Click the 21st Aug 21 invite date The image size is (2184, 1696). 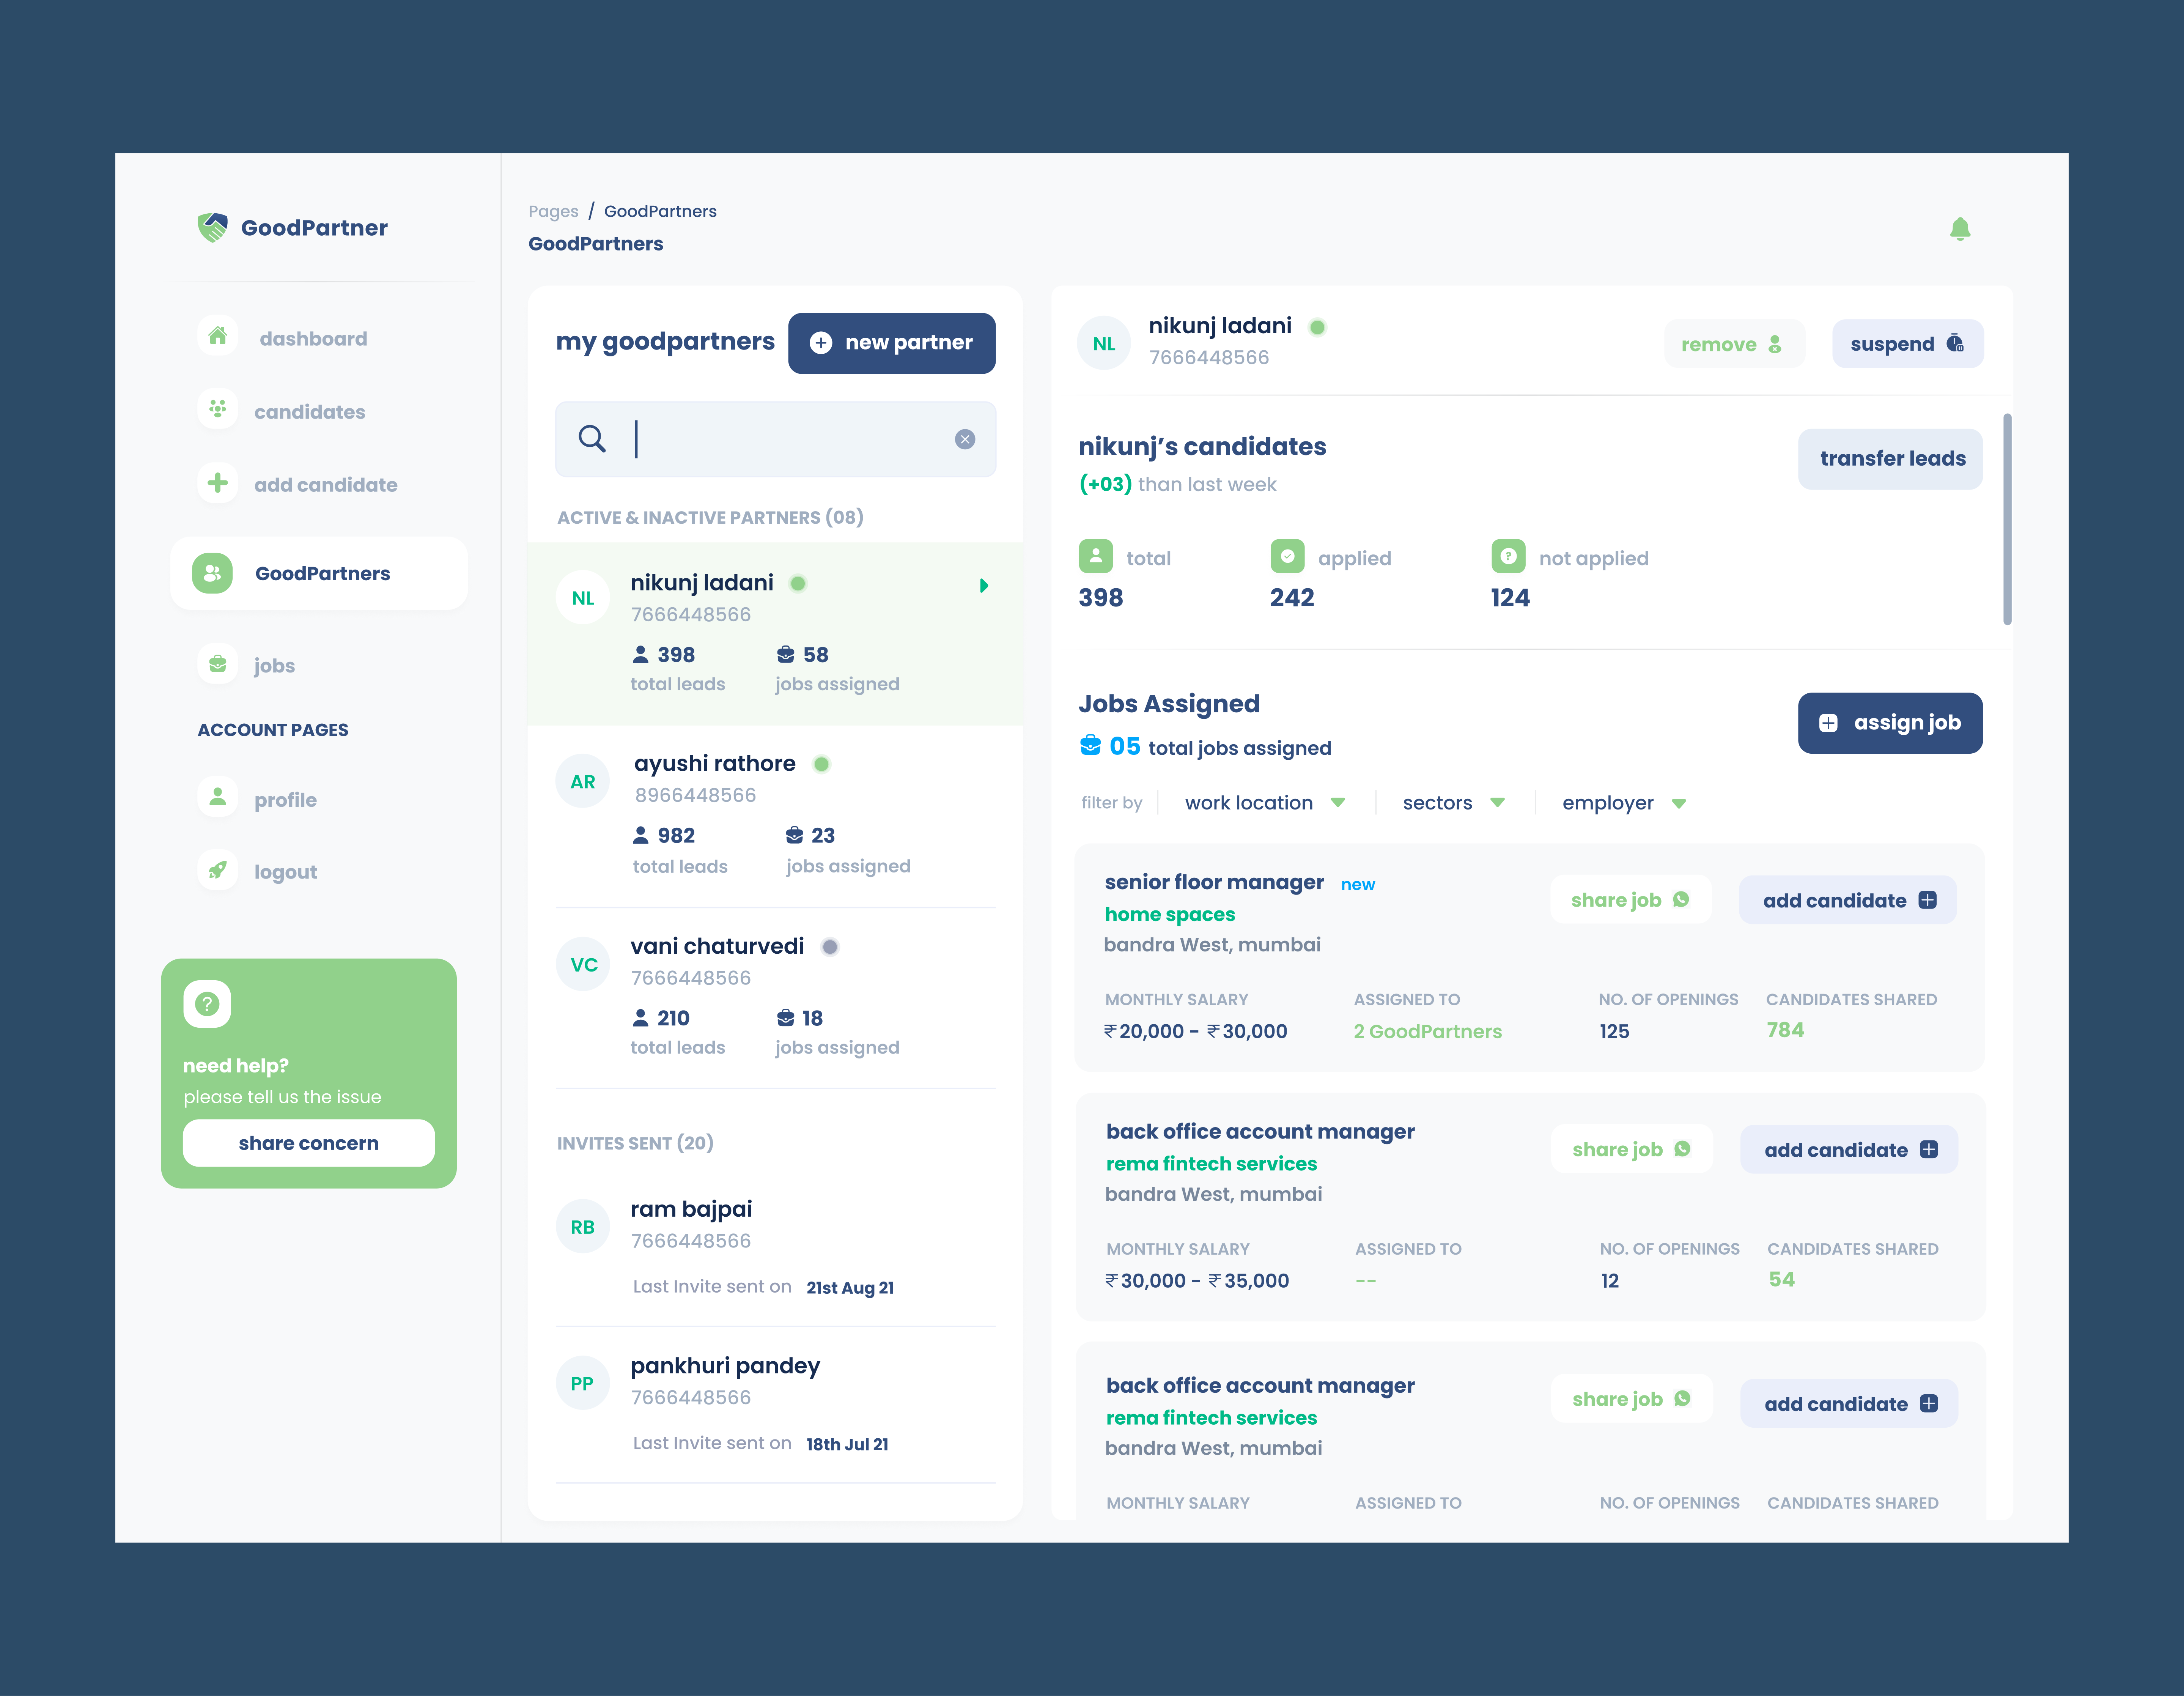[850, 1288]
